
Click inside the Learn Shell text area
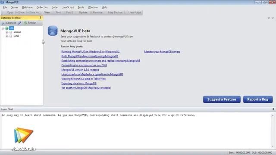pos(135,131)
